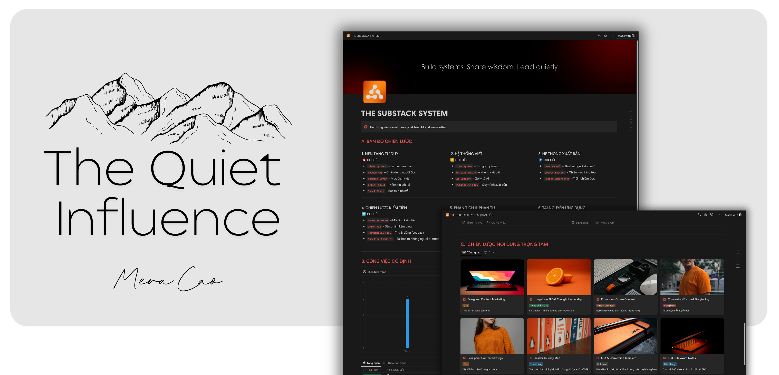Select Tổng quan tab under Công Việc Cố Định

click(x=371, y=363)
